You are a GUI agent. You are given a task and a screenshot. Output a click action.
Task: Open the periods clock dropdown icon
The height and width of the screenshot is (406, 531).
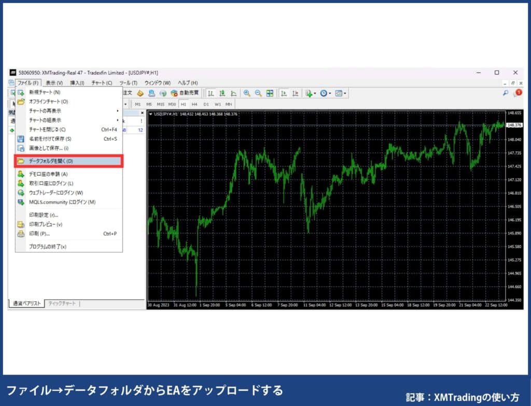pyautogui.click(x=326, y=93)
